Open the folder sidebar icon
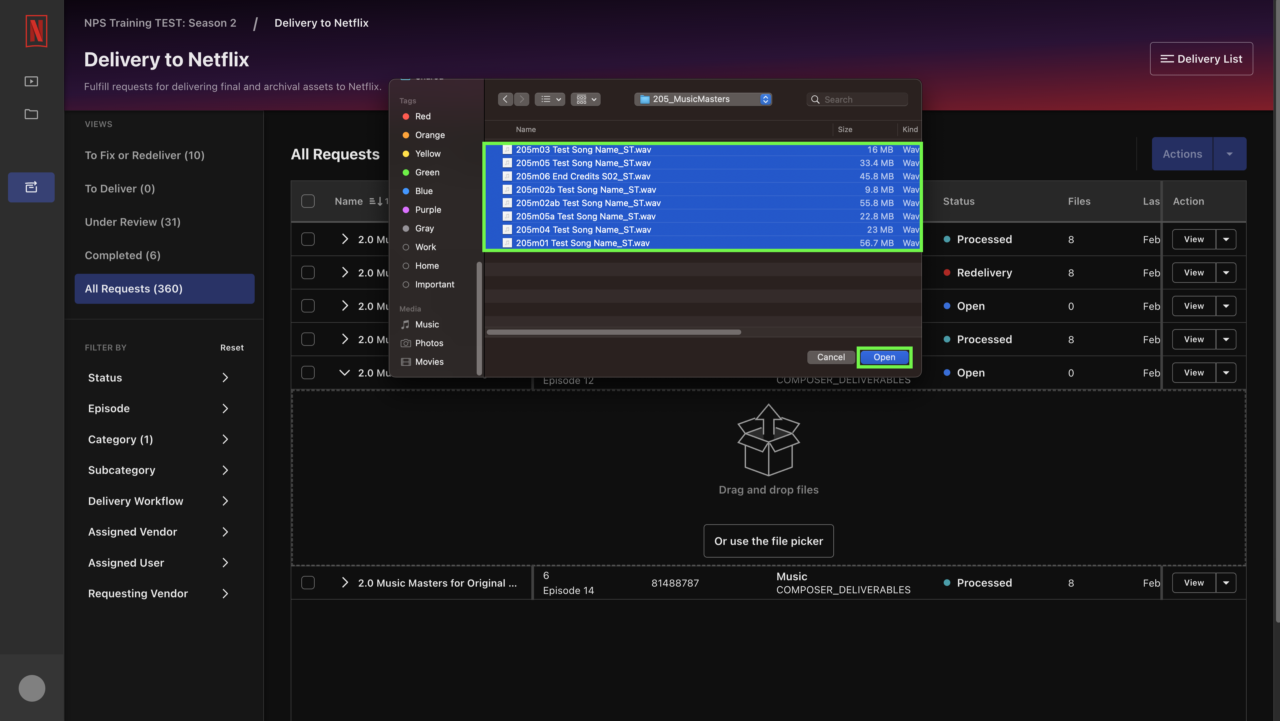This screenshot has height=721, width=1280. [31, 114]
